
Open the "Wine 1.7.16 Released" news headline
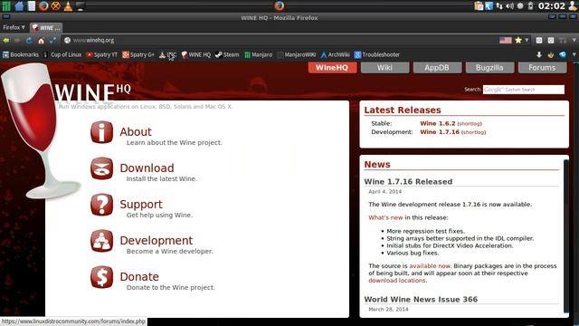tap(408, 182)
